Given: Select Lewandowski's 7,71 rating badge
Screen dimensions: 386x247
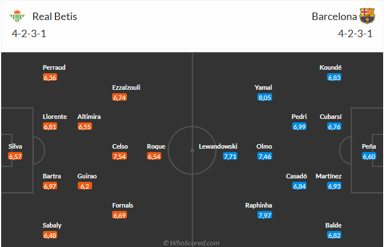Looking at the screenshot, I should pyautogui.click(x=230, y=156).
